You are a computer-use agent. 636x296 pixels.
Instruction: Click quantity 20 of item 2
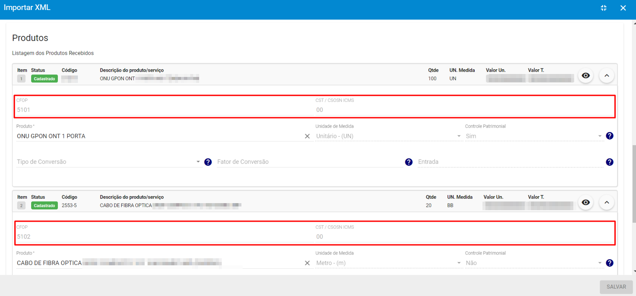429,205
